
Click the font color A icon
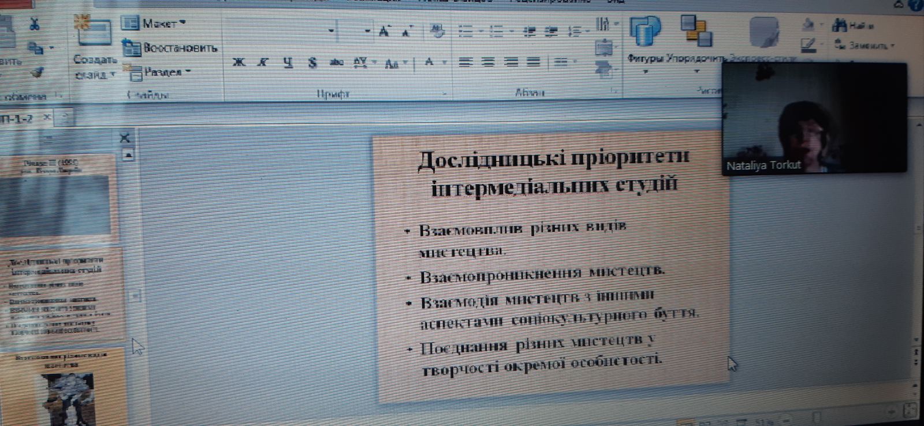click(x=429, y=62)
